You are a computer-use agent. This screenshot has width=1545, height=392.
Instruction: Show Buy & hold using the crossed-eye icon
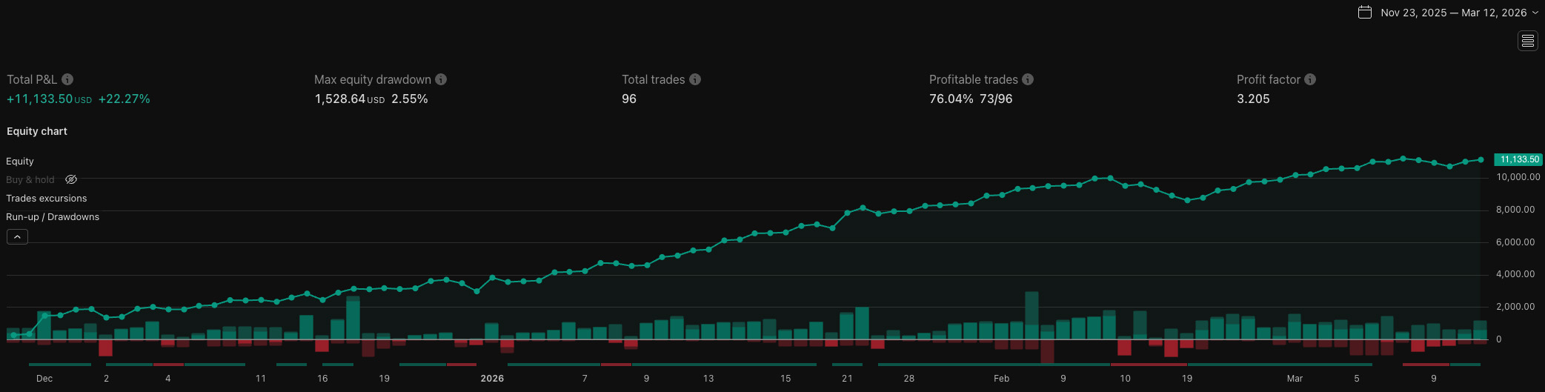click(71, 179)
